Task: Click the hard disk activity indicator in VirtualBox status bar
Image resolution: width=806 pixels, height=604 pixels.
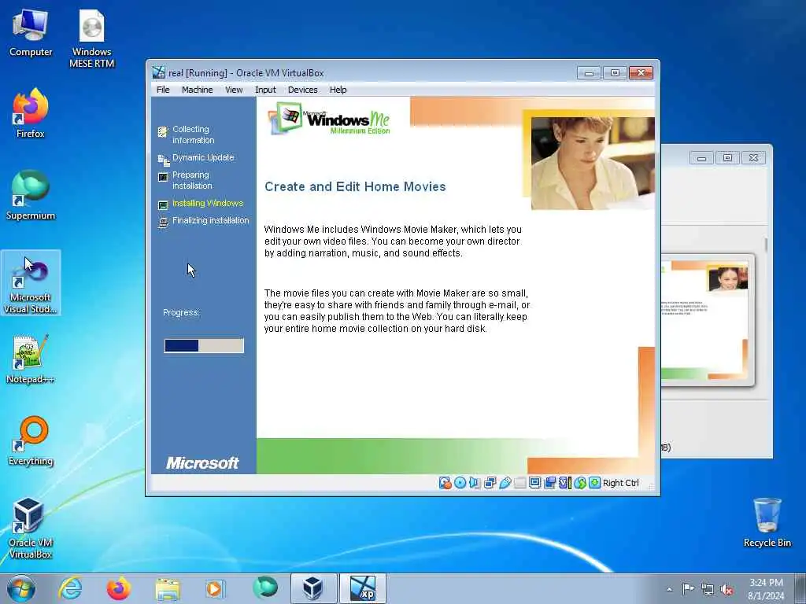Action: [446, 483]
